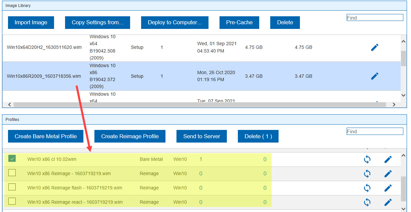
Task: Refresh the Win10 x86 cl 10.02wim profile
Action: coord(367,159)
